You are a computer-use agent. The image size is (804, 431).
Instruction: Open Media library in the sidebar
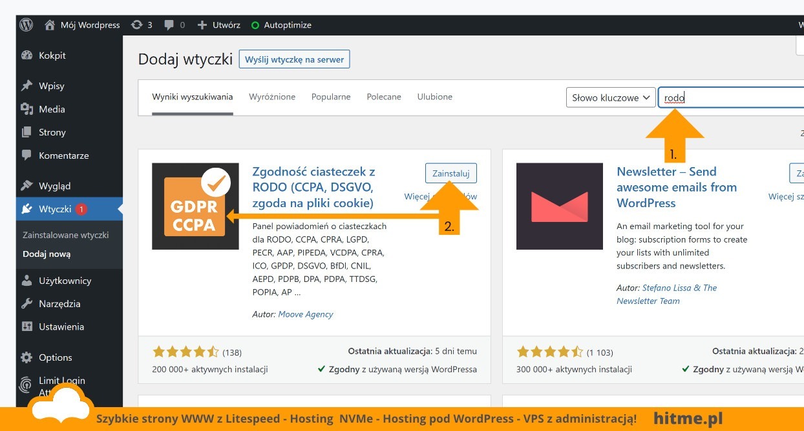point(52,109)
